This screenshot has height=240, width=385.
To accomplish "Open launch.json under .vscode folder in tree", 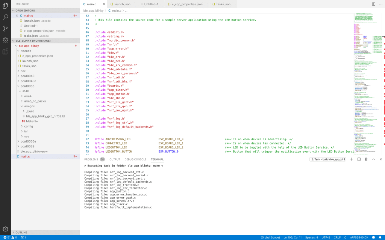I will coord(30,61).
